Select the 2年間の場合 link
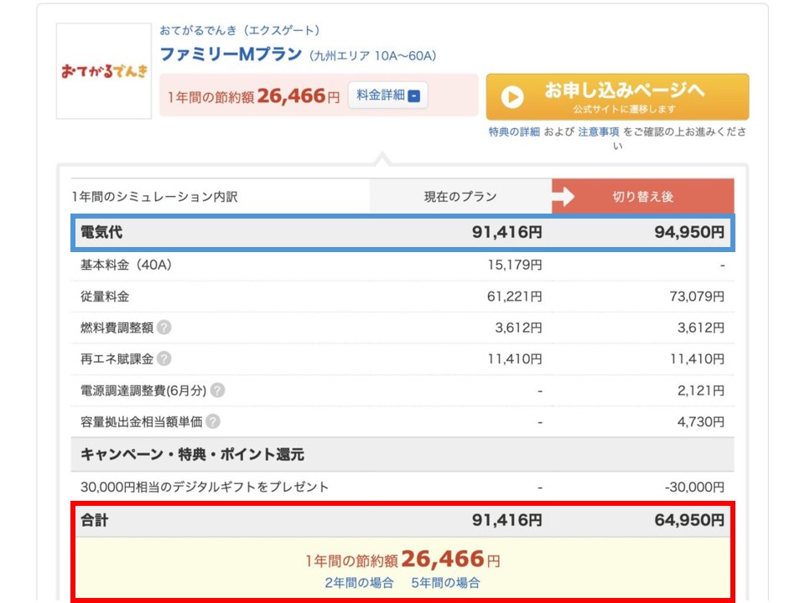This screenshot has height=603, width=805. tap(360, 583)
